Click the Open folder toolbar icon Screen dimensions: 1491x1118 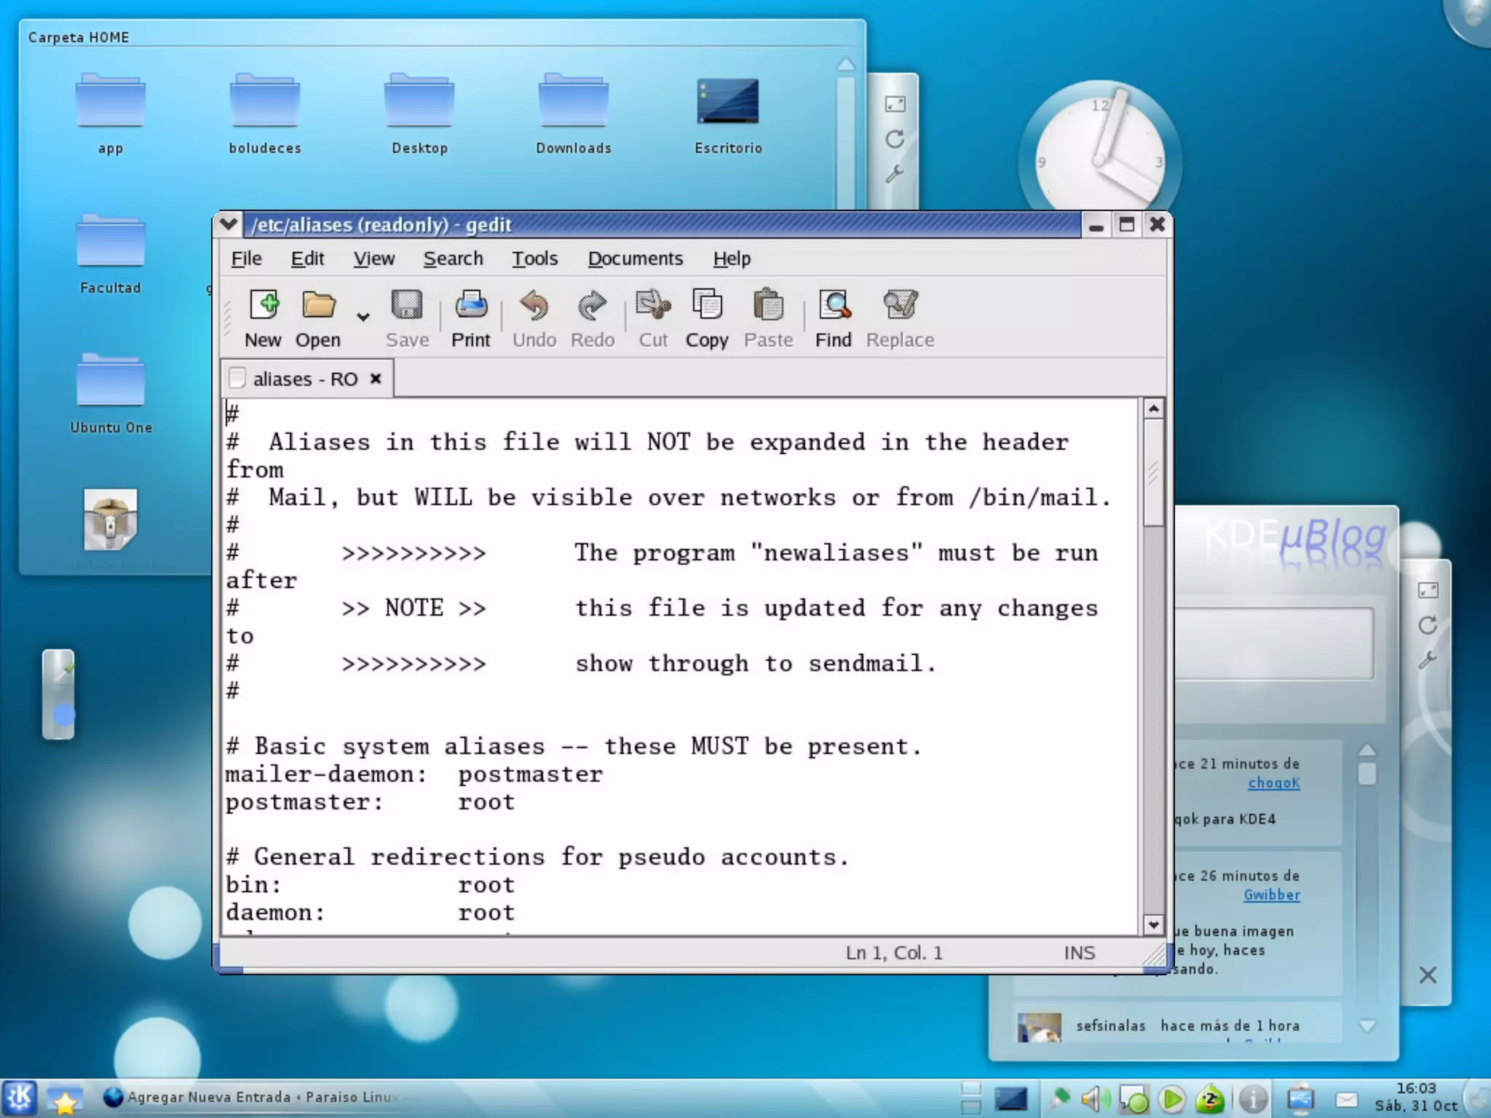(318, 306)
